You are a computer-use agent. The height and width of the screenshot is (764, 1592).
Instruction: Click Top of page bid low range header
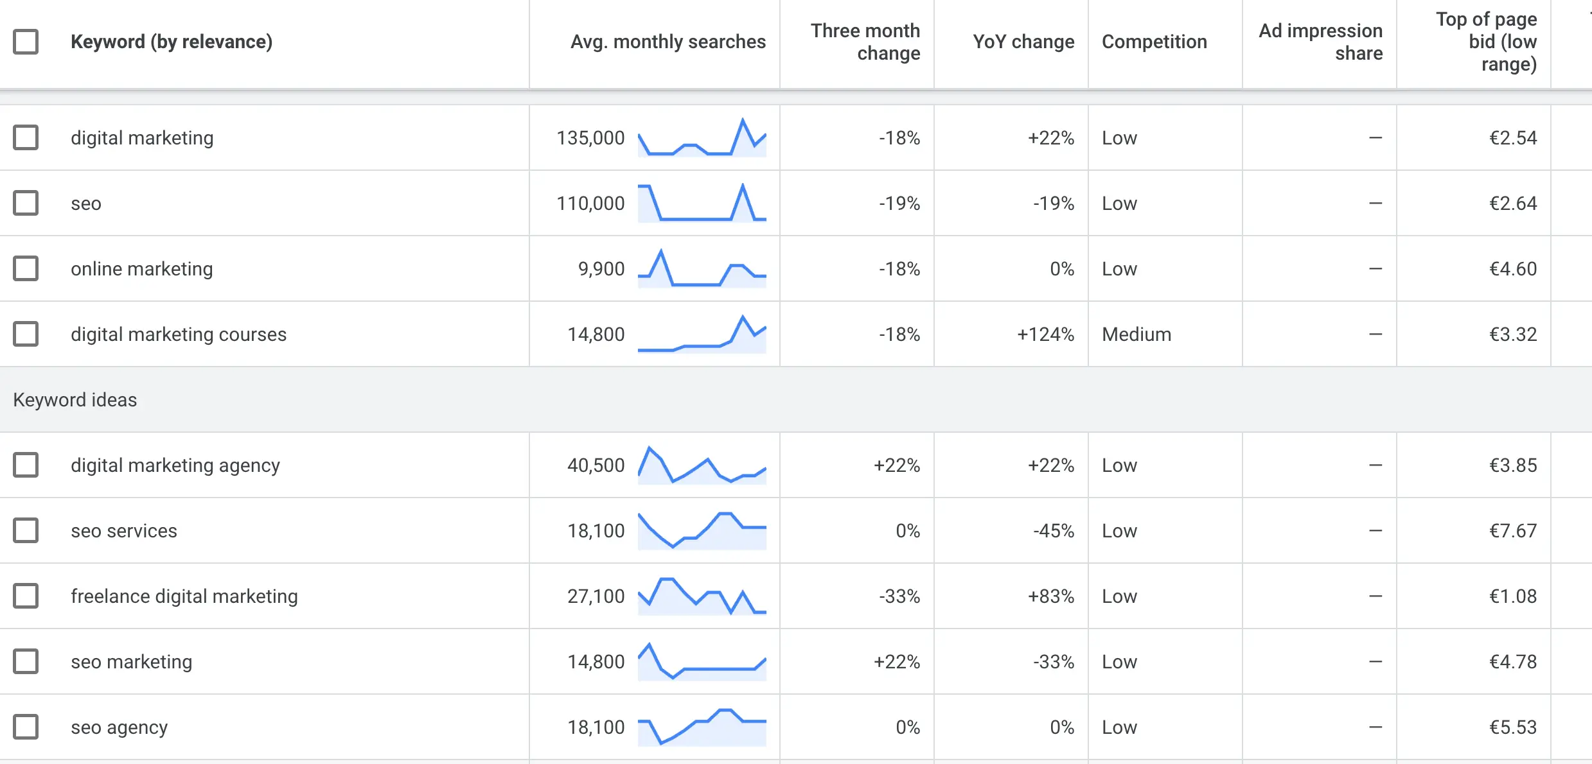click(x=1486, y=42)
